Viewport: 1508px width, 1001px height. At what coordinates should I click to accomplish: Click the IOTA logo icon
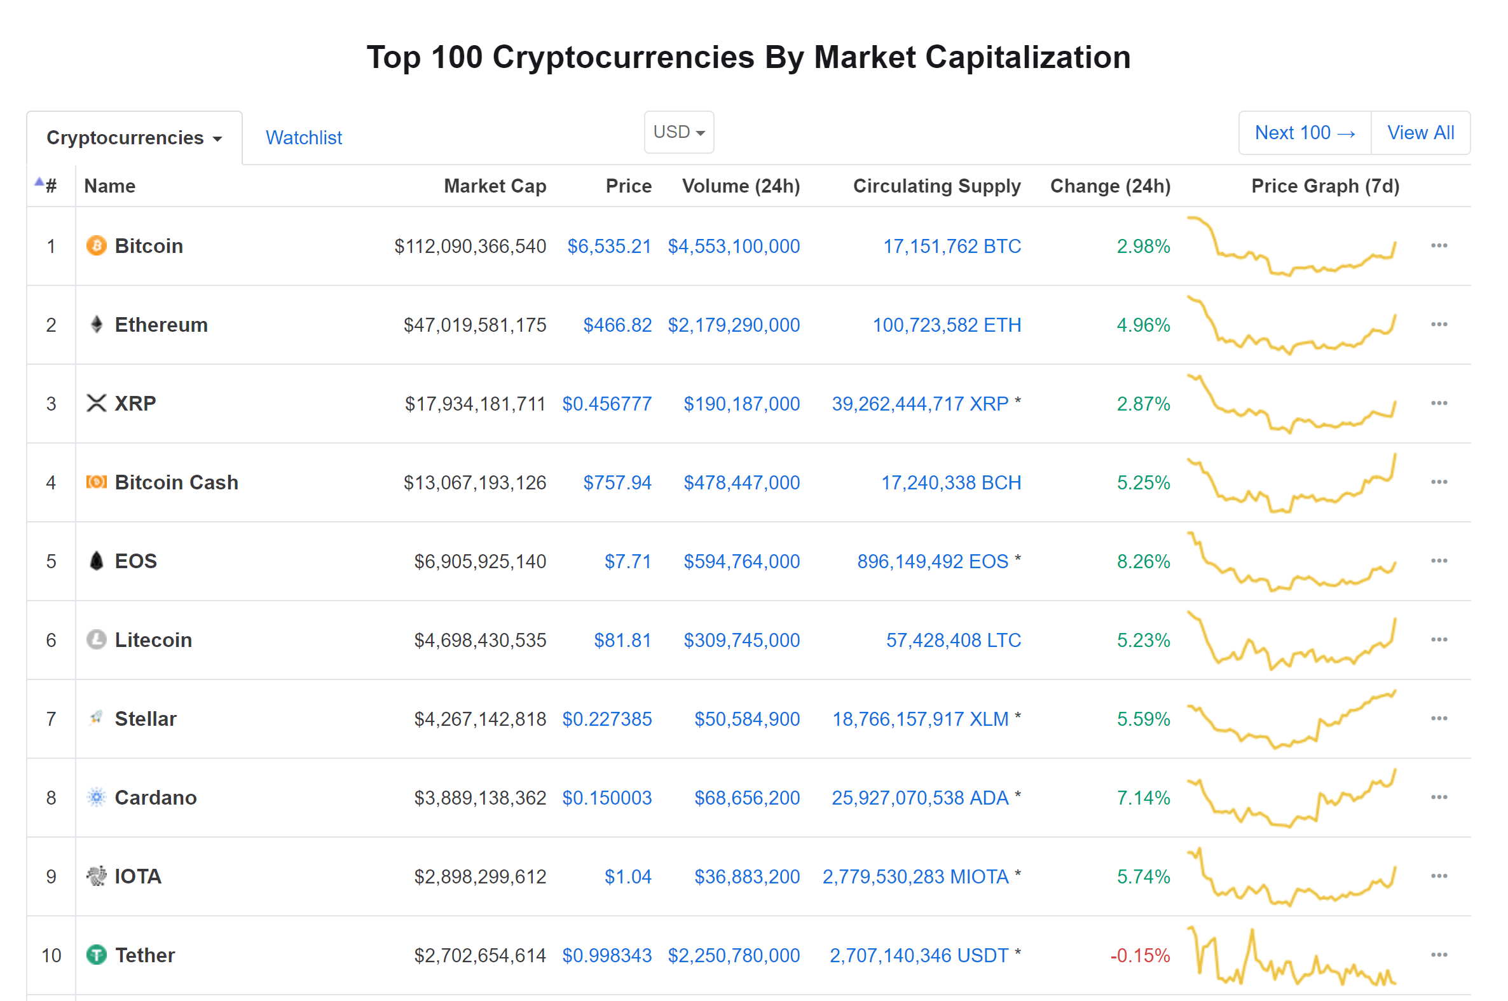97,876
